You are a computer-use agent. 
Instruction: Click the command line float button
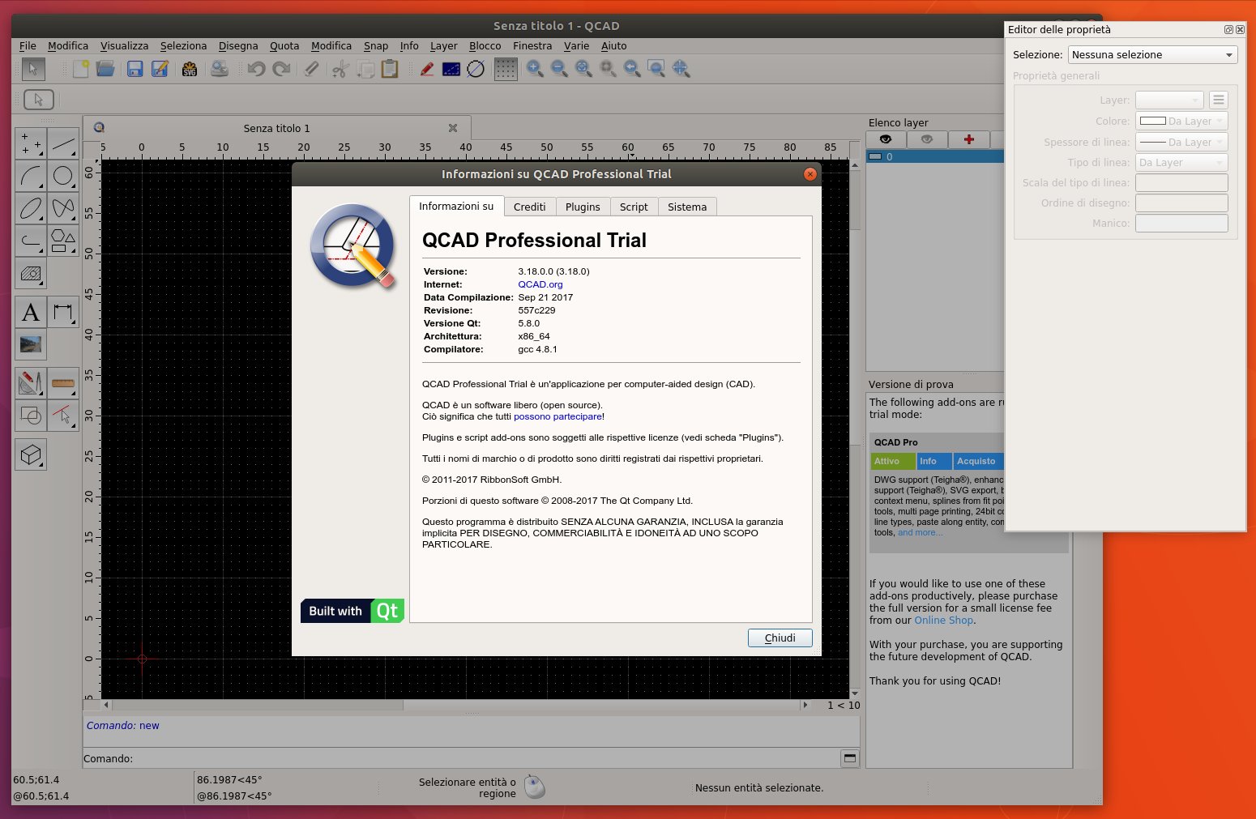(849, 758)
